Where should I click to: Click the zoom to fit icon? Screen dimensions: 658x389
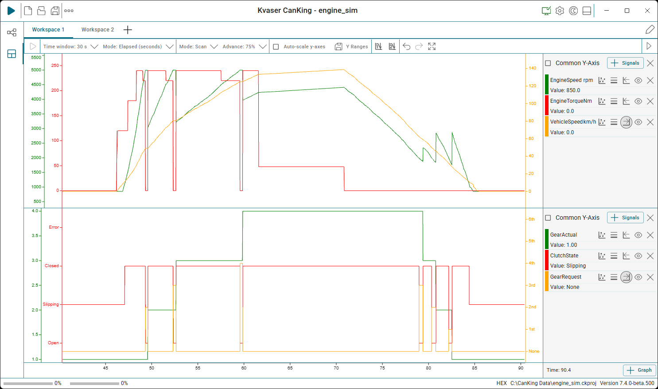point(432,46)
